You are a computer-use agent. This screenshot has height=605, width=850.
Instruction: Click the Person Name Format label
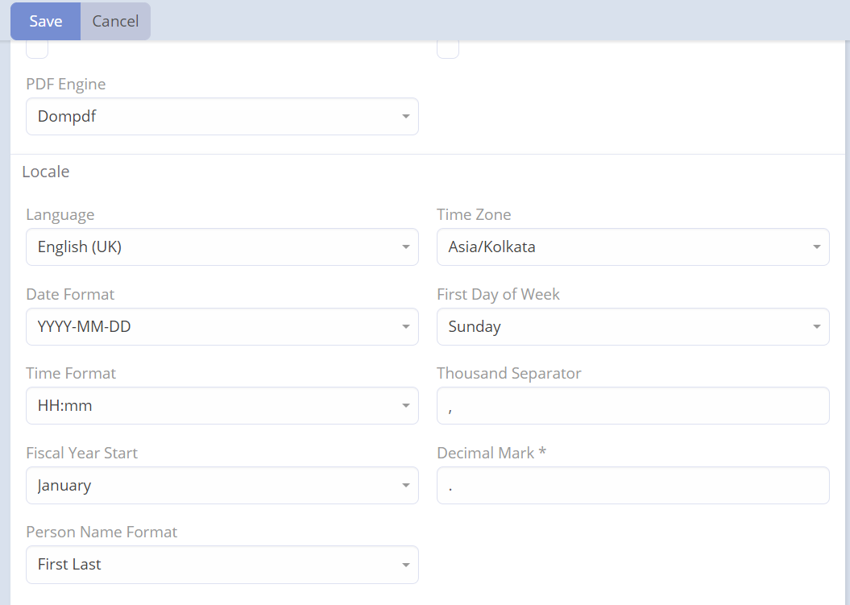pyautogui.click(x=102, y=532)
